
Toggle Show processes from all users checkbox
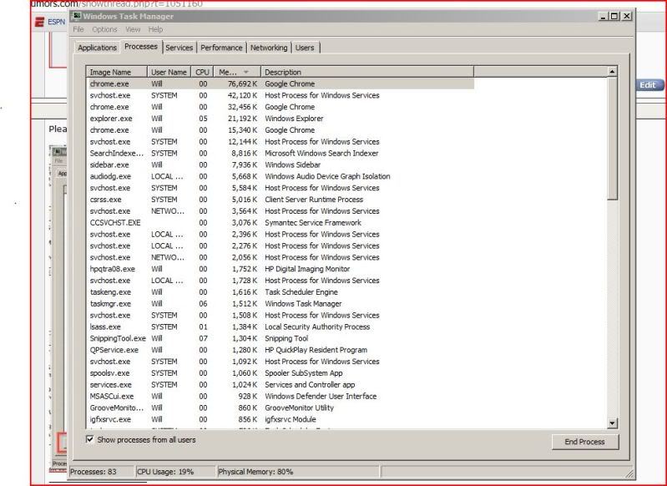90,439
